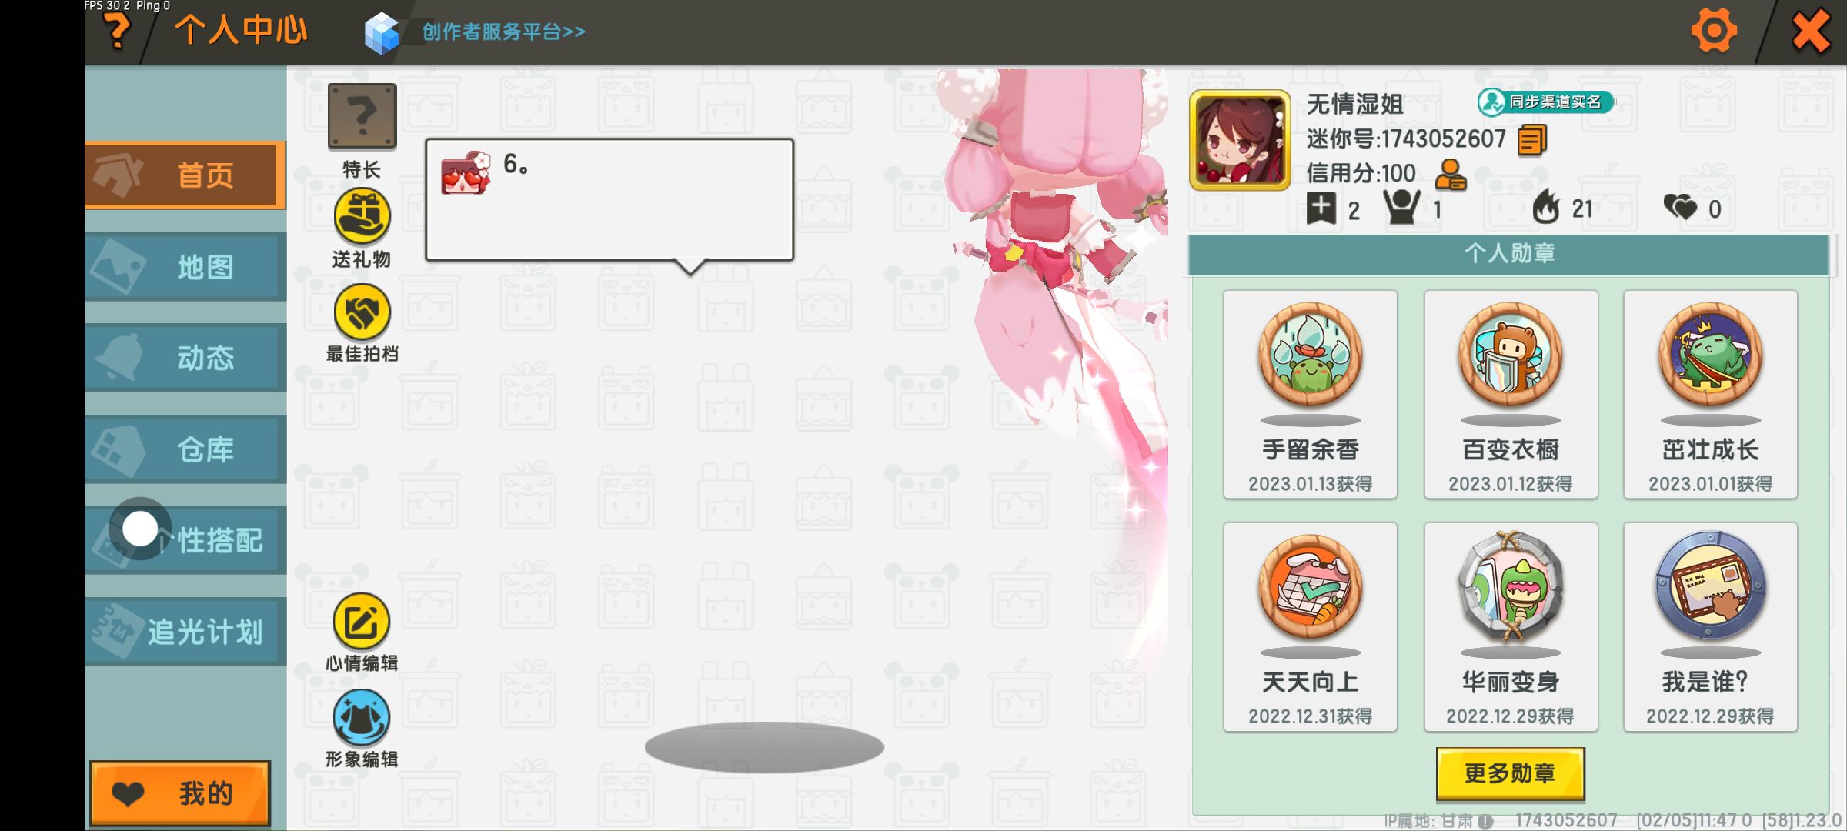Click the player avatar picture
The height and width of the screenshot is (831, 1847).
point(1240,140)
